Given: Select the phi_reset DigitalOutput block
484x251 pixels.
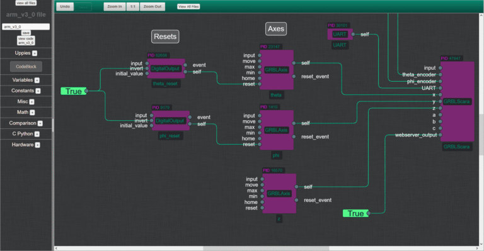Looking at the screenshot, I should pos(170,120).
